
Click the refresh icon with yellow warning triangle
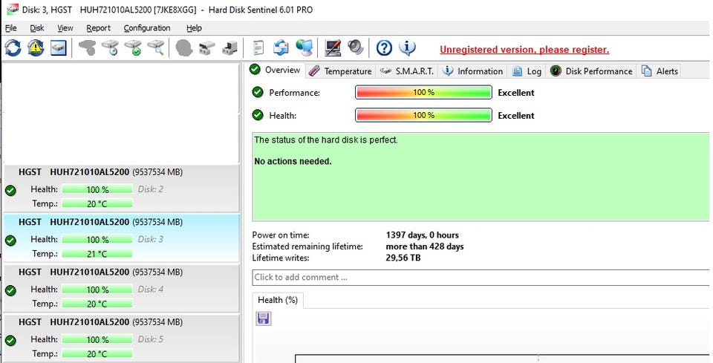coord(36,48)
